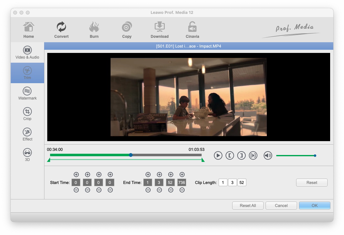
Task: Mute the preview audio speaker
Action: 268,155
